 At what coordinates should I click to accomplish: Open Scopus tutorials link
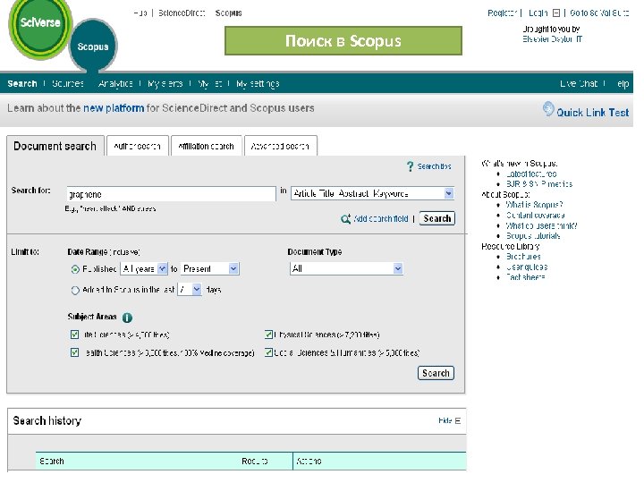pos(533,236)
